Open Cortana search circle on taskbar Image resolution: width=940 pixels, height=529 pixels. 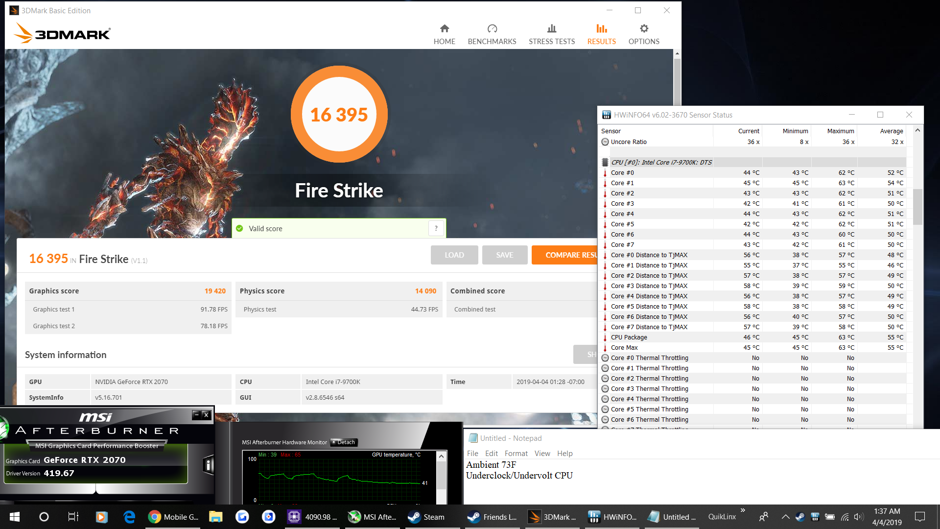[x=44, y=517]
